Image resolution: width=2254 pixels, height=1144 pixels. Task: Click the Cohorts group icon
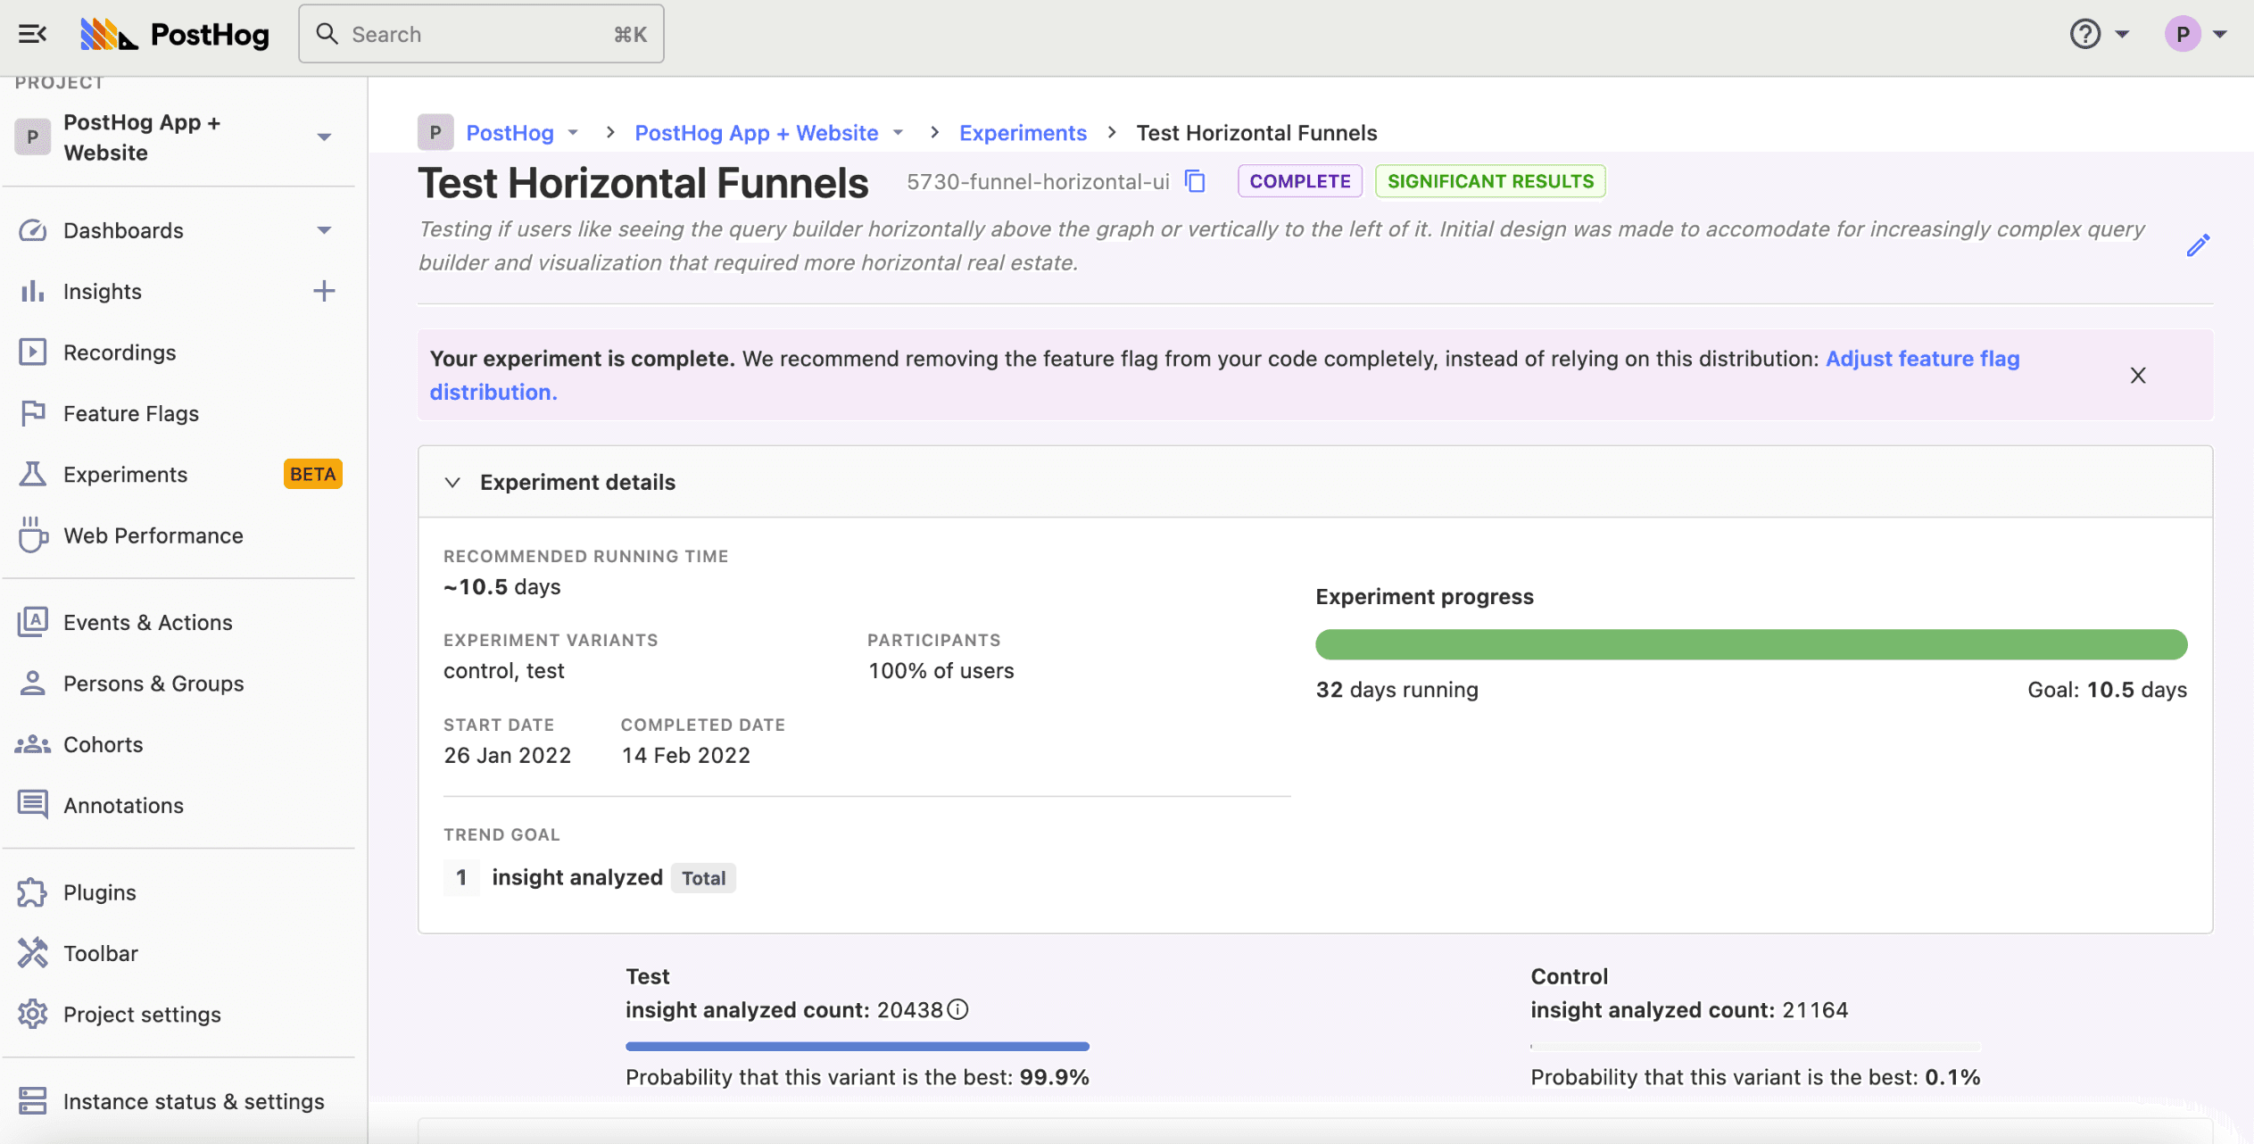click(x=33, y=744)
